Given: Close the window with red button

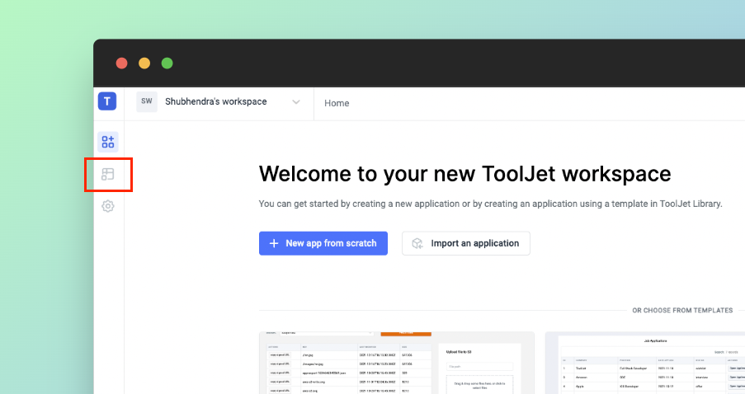Looking at the screenshot, I should (x=121, y=63).
